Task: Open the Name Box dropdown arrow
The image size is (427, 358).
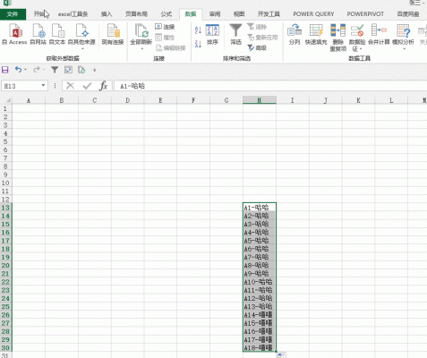Action: 43,86
